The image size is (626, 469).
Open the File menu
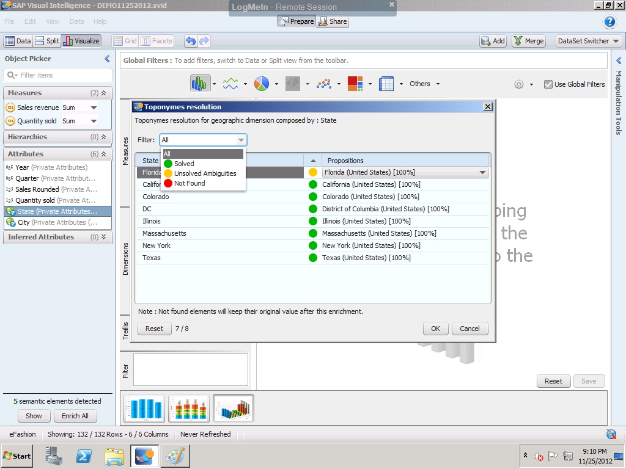9,21
